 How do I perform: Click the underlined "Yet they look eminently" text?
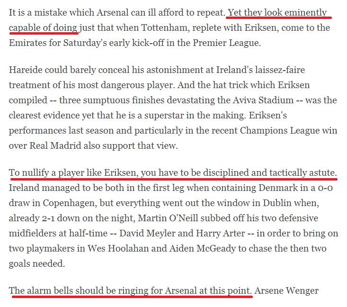point(277,12)
